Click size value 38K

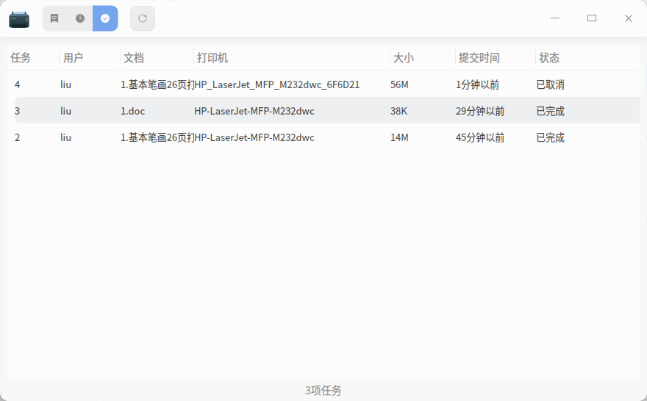click(x=398, y=112)
